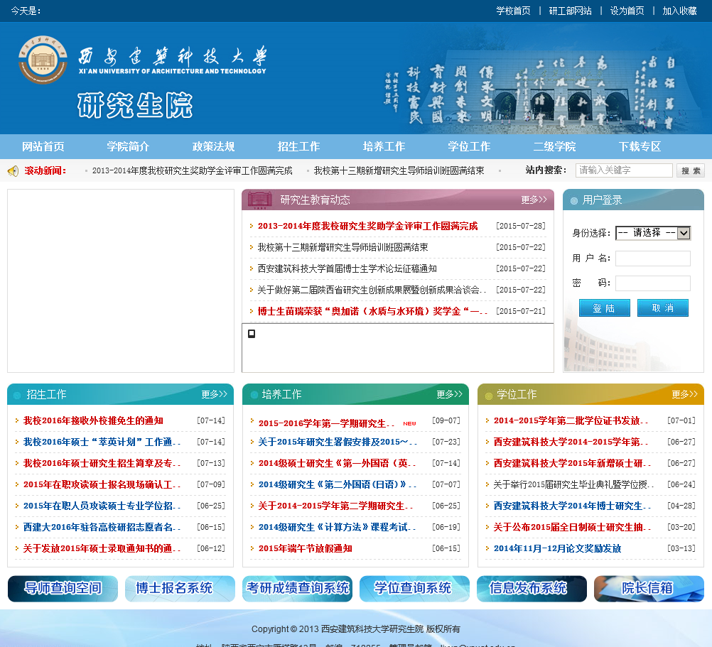This screenshot has height=647, width=712.
Task: Focus the 站内搜索 keyword box
Action: 624,170
